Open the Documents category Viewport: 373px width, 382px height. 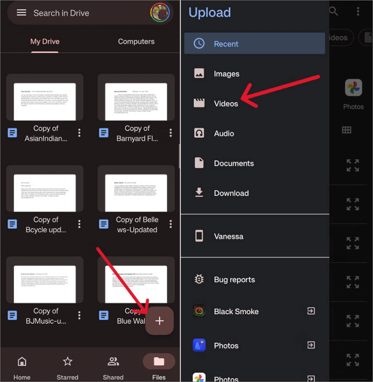[x=233, y=163]
